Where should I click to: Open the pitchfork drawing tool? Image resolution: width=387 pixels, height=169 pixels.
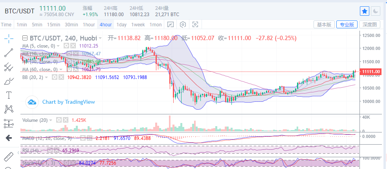click(9, 67)
